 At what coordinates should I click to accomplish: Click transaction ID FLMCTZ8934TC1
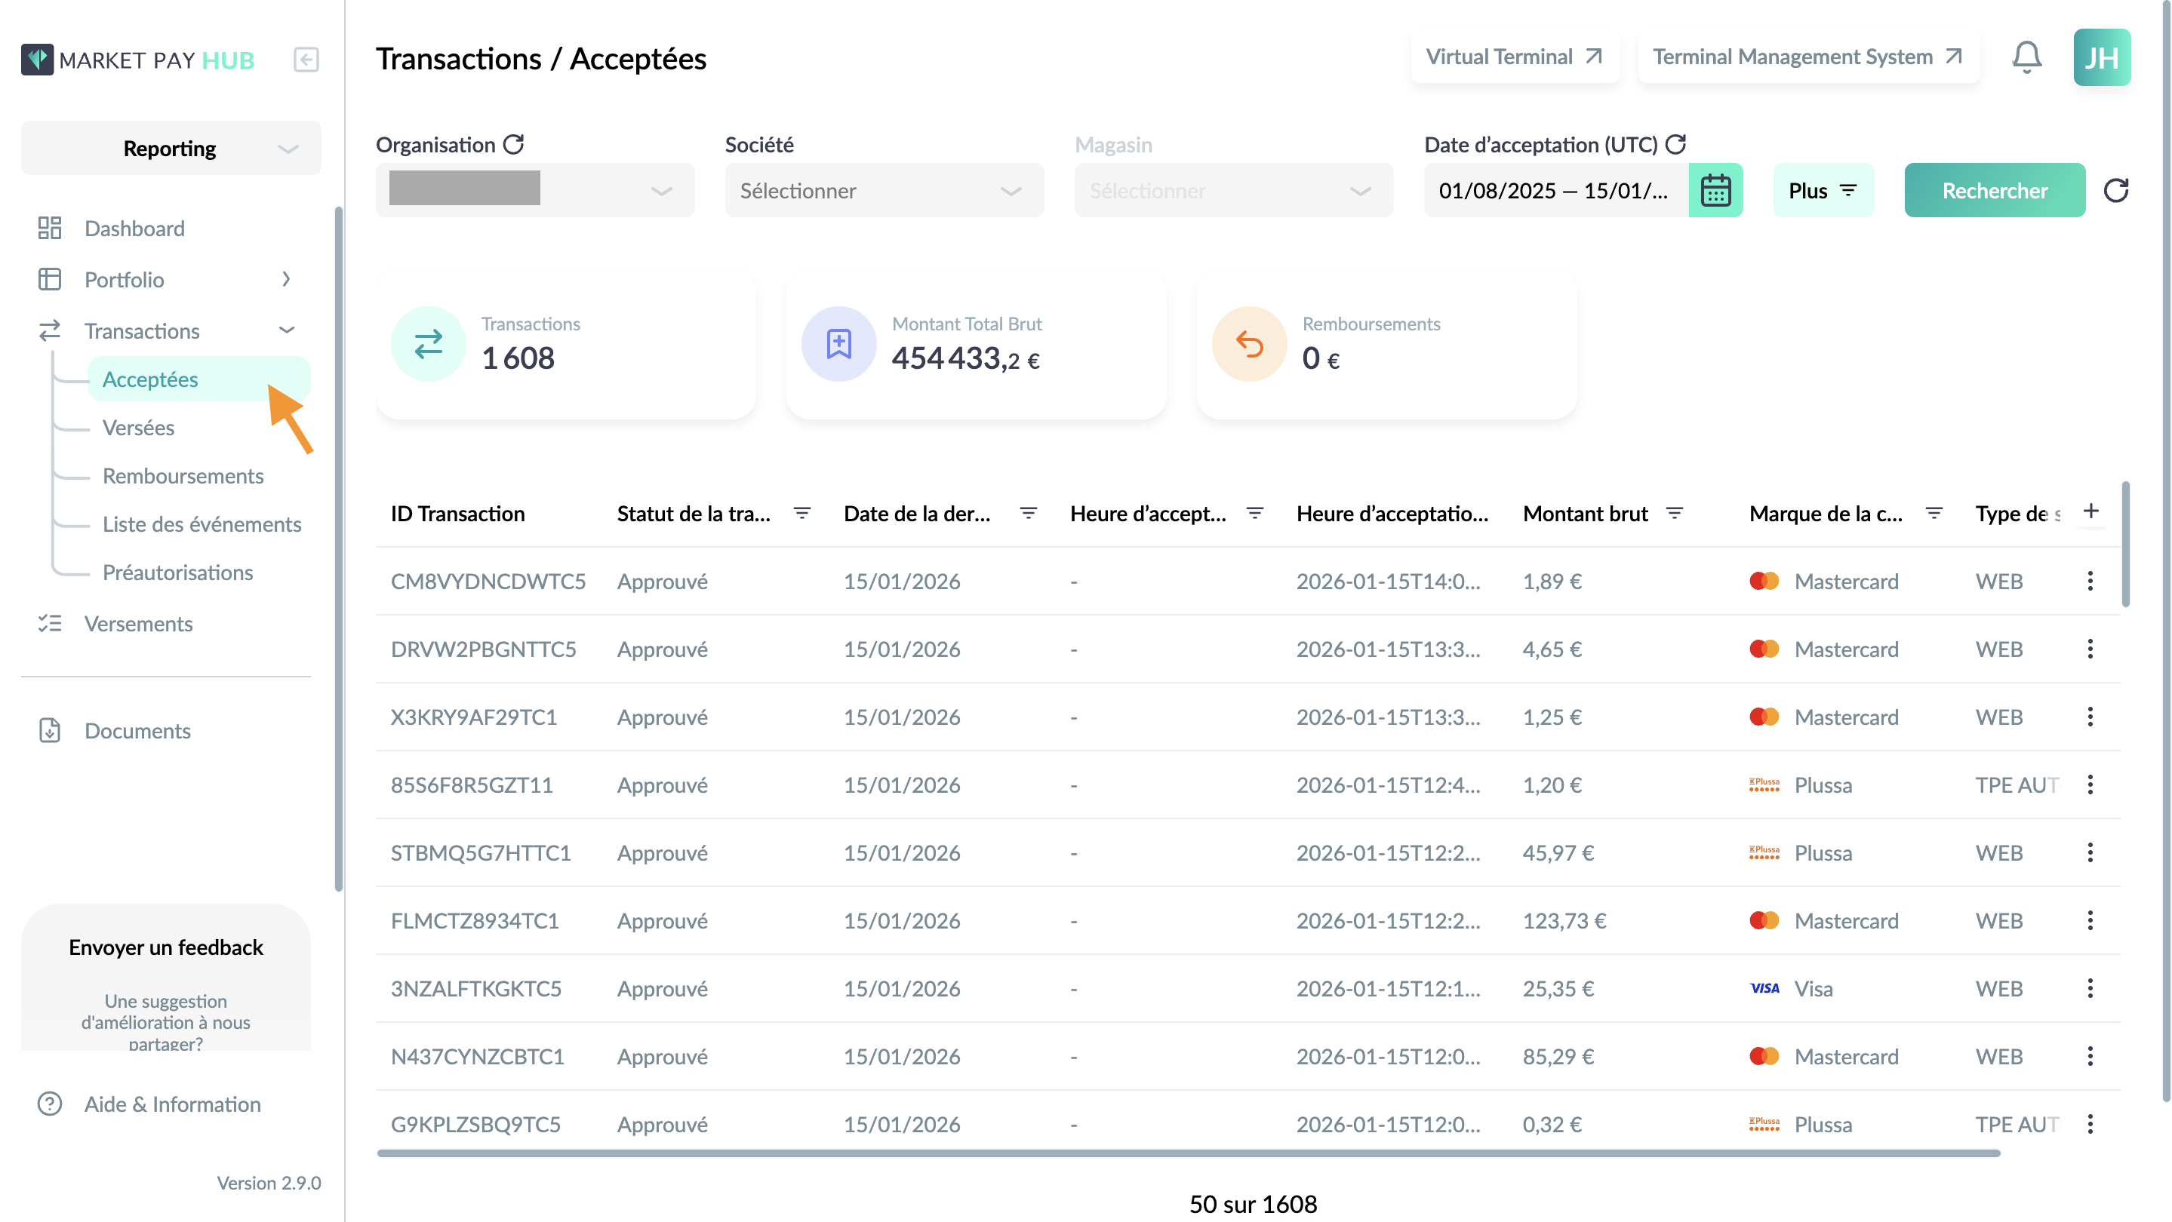point(475,920)
